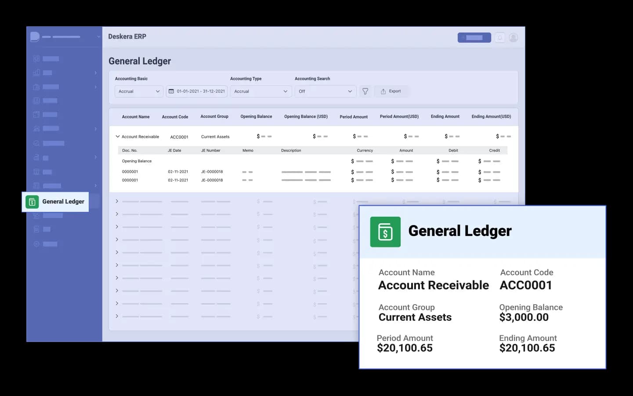This screenshot has width=633, height=396.
Task: Click the user profile avatar icon
Action: (x=513, y=38)
